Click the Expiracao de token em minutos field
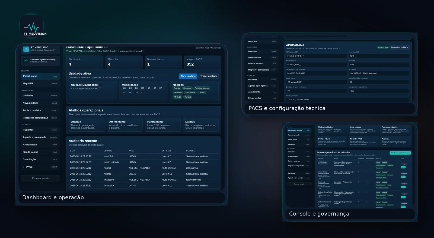This screenshot has width=434, height=238. 317,91
